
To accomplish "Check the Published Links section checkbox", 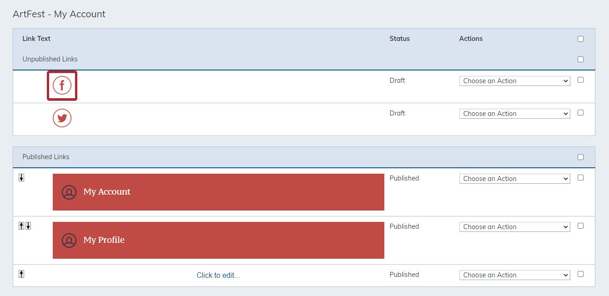I will tap(580, 157).
